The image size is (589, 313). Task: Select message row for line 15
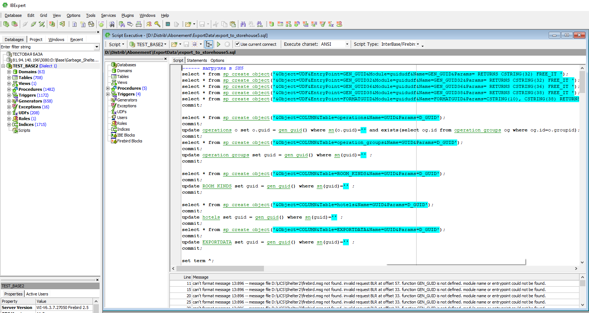coord(374,290)
